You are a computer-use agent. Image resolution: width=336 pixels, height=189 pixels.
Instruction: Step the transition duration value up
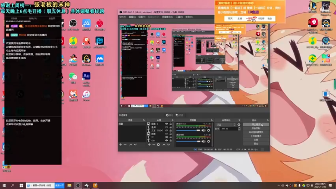pos(239,128)
